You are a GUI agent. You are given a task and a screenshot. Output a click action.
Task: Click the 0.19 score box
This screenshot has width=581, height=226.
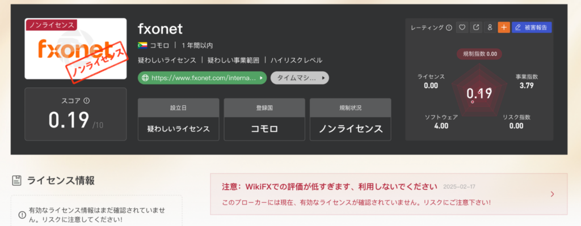tap(75, 114)
